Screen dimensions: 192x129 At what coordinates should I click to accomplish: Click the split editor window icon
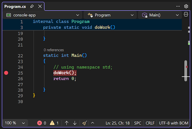coord(186,14)
